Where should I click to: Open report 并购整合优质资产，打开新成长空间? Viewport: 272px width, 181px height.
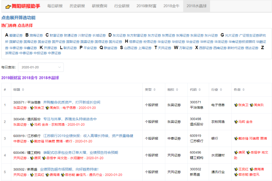(x=72, y=102)
